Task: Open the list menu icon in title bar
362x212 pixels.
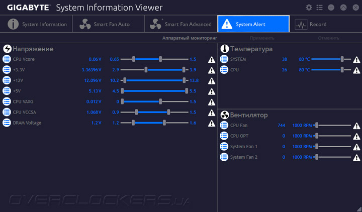Action: pyautogui.click(x=319, y=8)
